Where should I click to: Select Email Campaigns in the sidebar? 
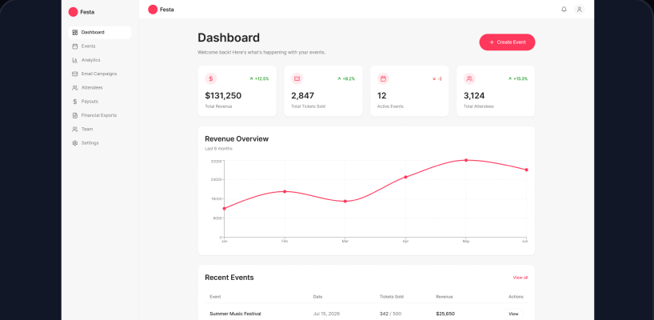(100, 74)
